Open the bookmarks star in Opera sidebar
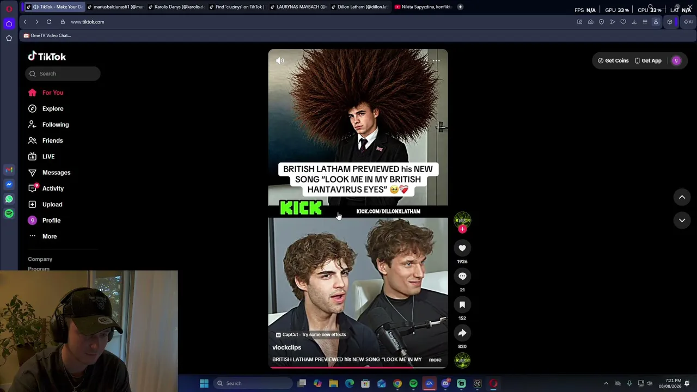This screenshot has width=697, height=392. pos(9,38)
